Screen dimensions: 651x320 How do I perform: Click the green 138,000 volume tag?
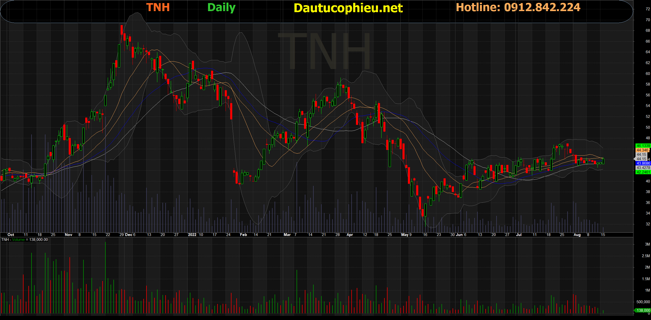coord(643,310)
